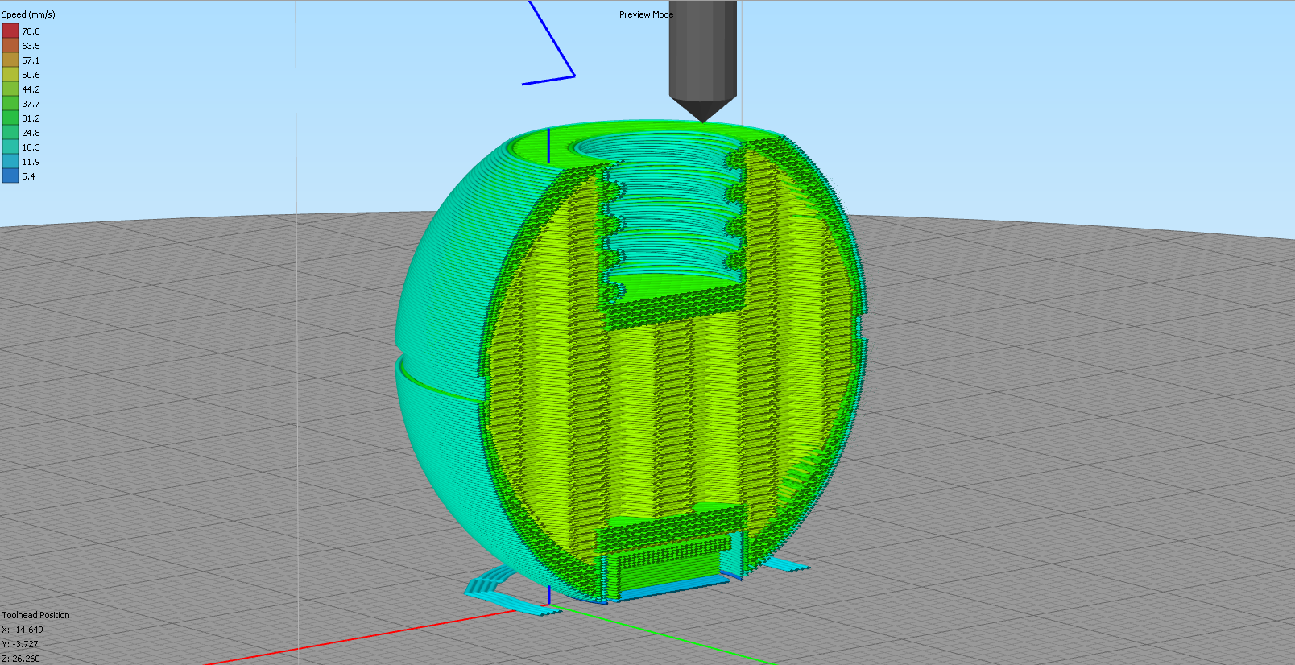Select the "11.9" legend value text
Screen dimensions: 1295x665
click(31, 162)
